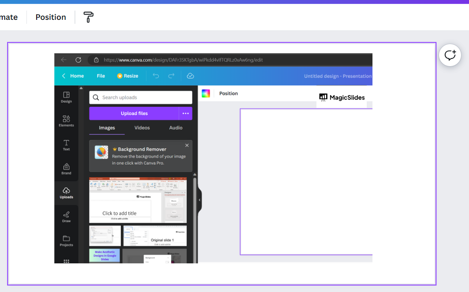This screenshot has width=469, height=292.
Task: Open the Position panel in top toolbar
Action: coord(51,17)
